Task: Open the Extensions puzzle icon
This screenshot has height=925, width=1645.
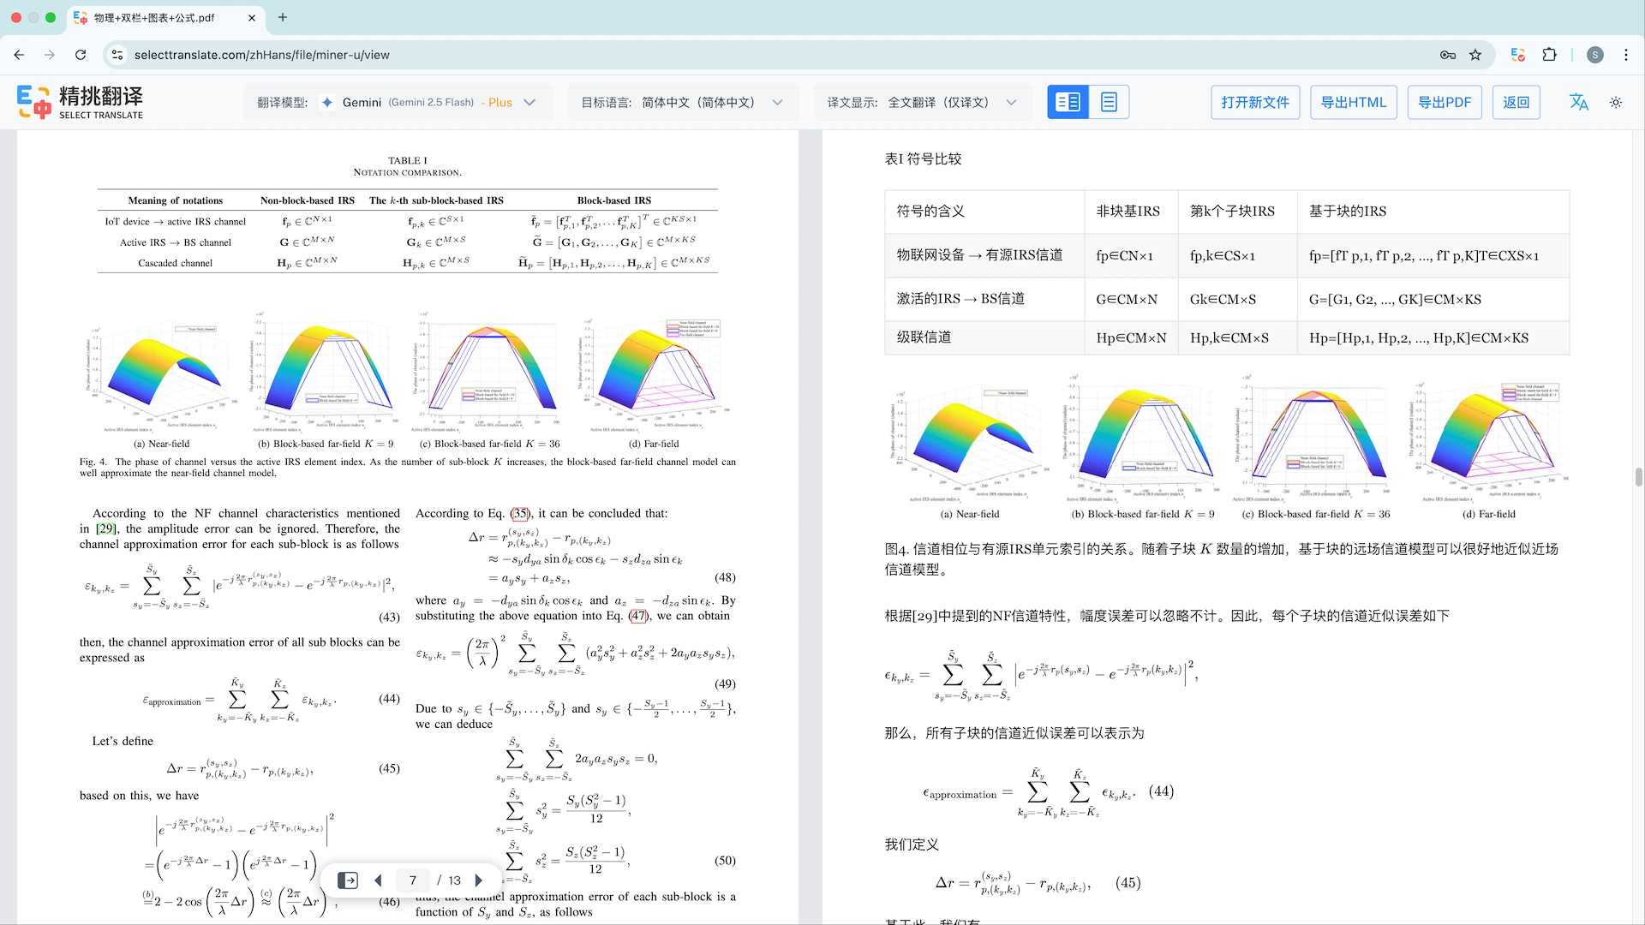Action: pos(1549,55)
